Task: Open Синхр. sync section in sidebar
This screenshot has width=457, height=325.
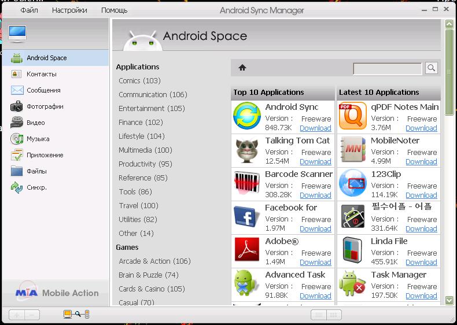Action: coord(56,187)
